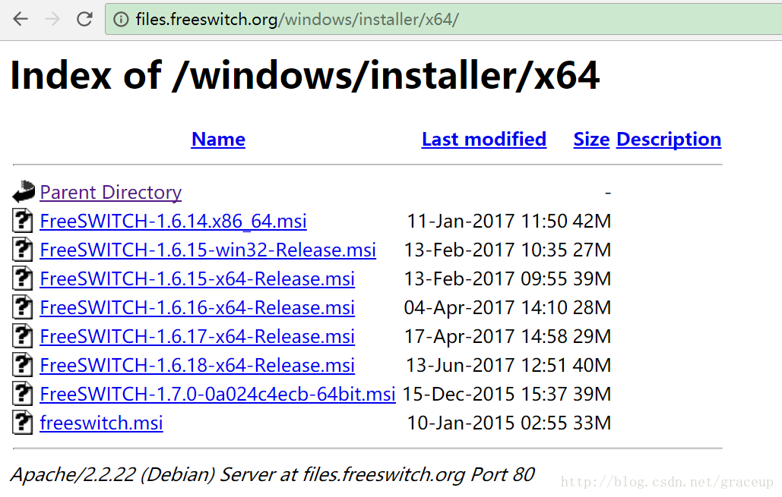Screen dimensions: 782x497
Task: Download FreeSWITCH-1.6.17-x64-Release.msi
Action: coord(198,337)
